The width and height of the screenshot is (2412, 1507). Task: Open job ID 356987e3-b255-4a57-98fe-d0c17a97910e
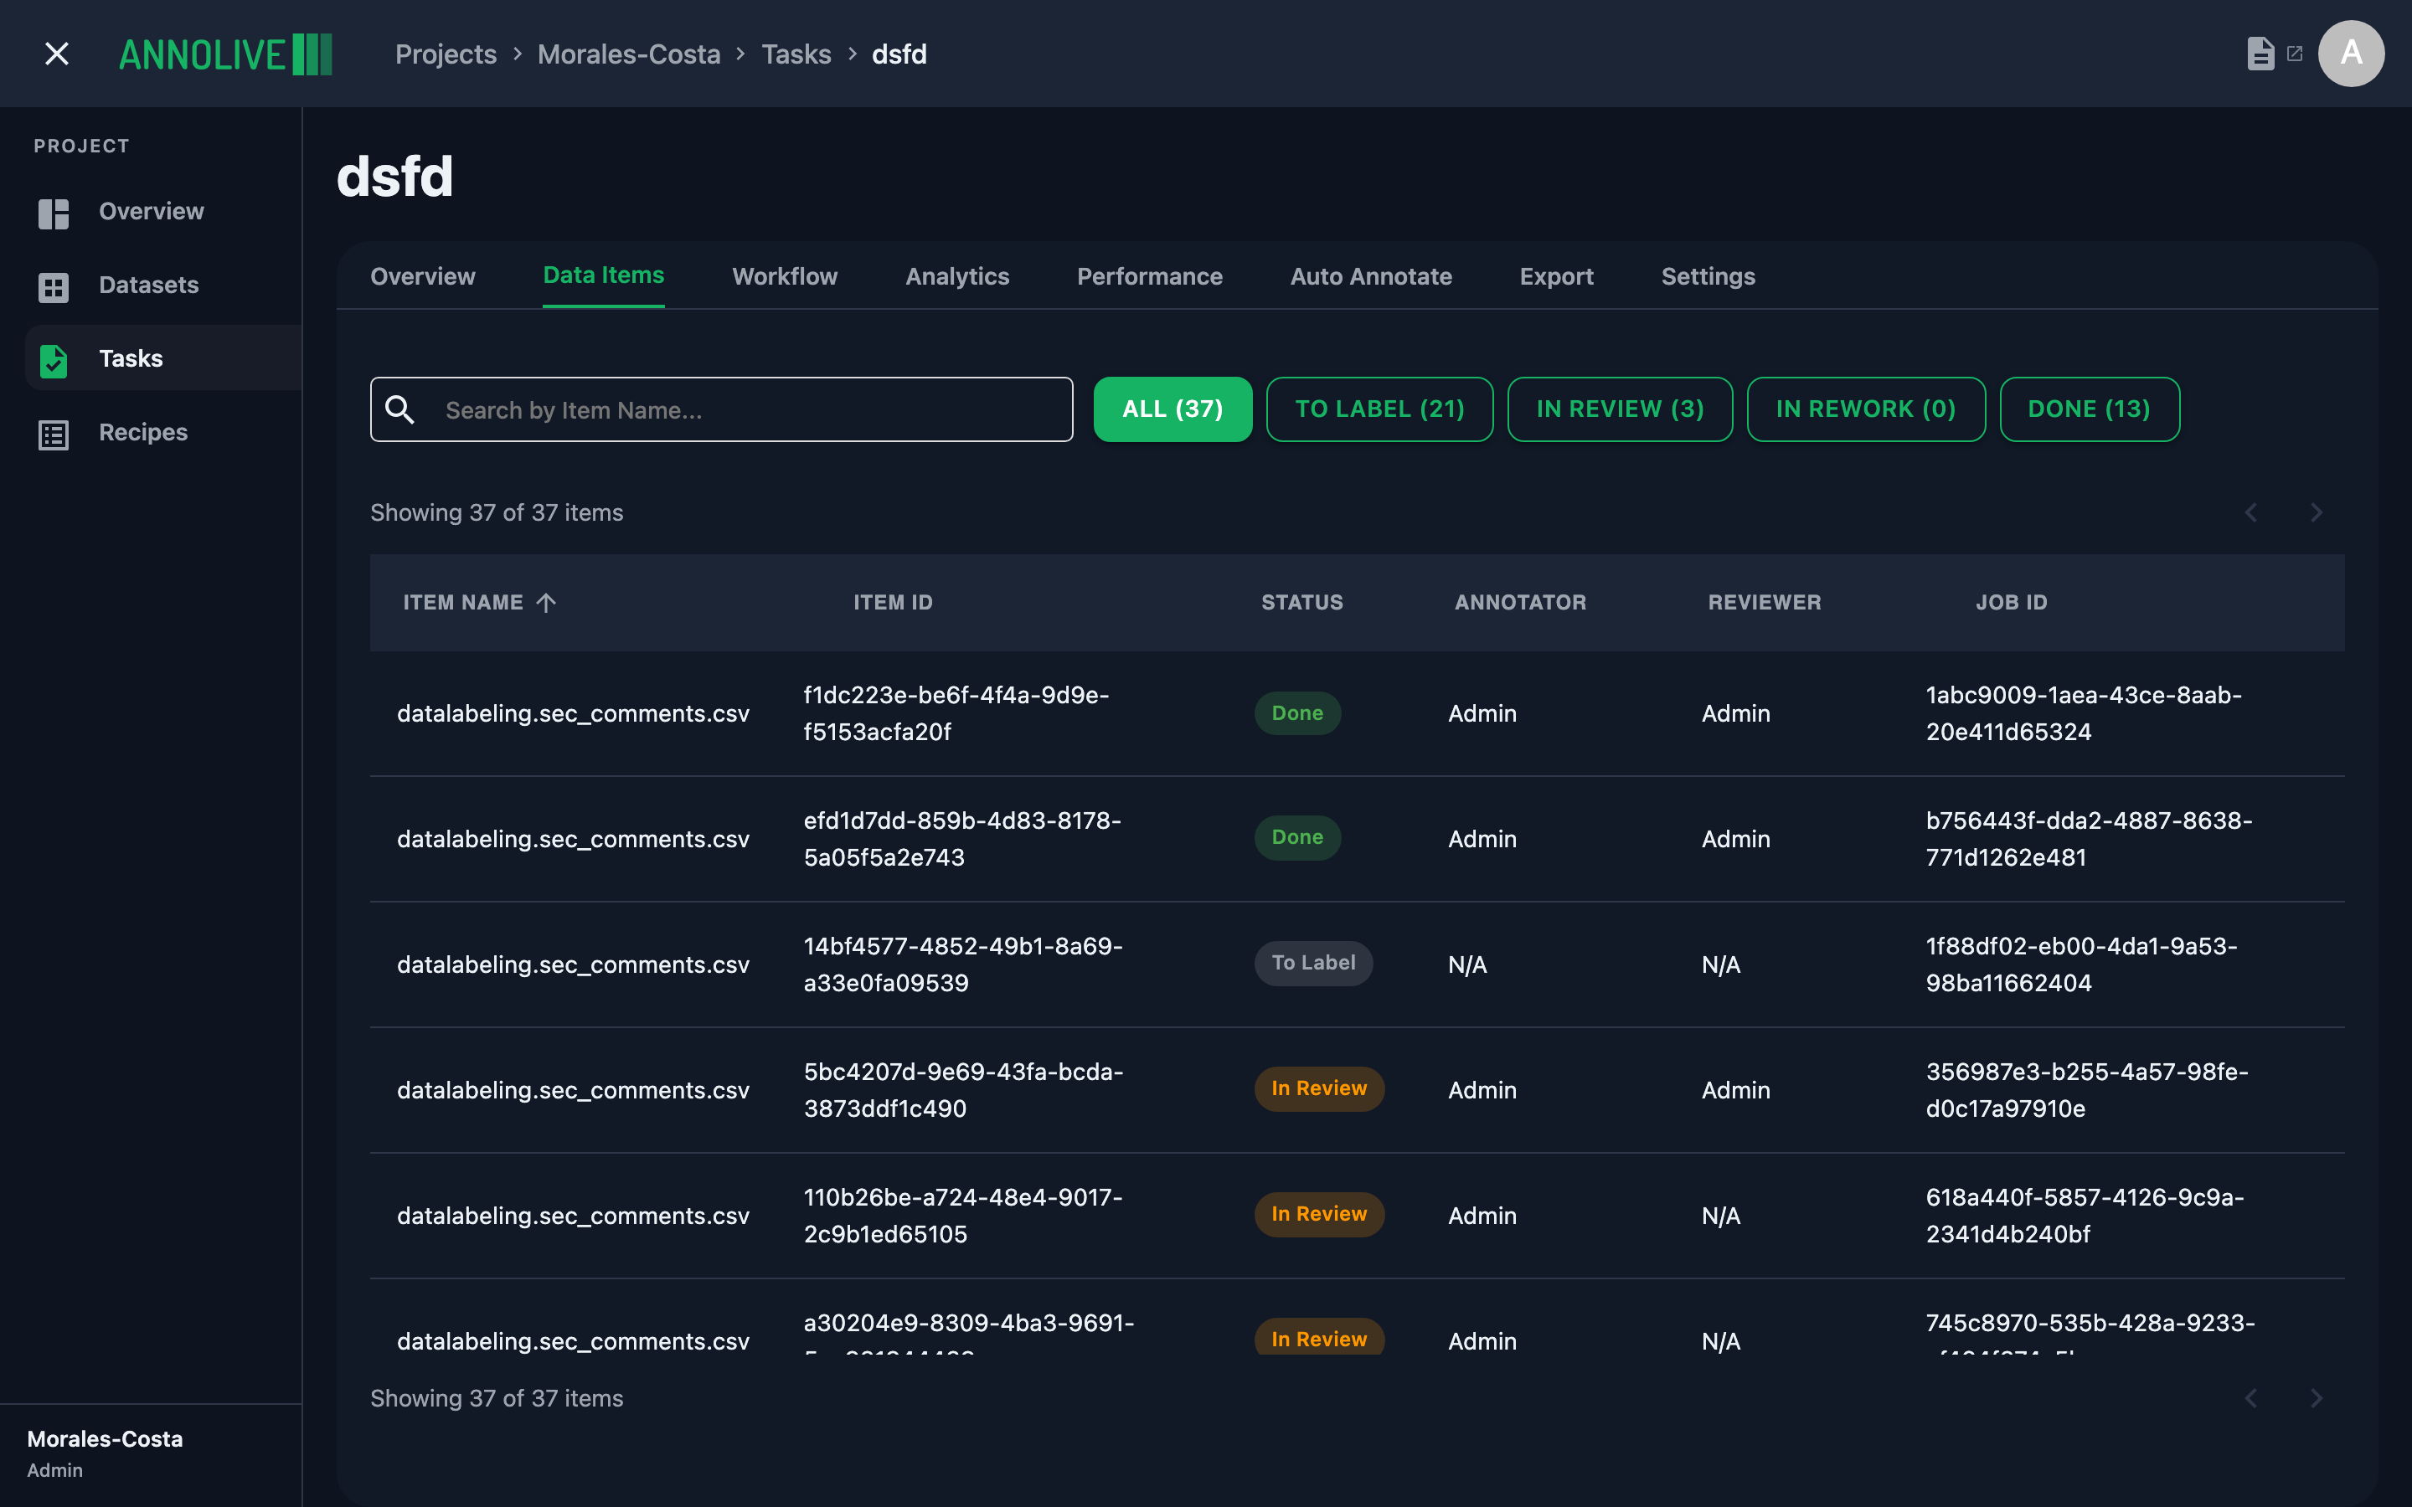coord(2087,1090)
